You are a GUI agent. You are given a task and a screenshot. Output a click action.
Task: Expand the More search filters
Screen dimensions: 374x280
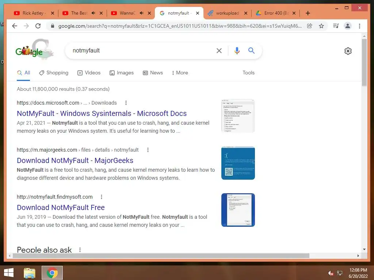[180, 73]
